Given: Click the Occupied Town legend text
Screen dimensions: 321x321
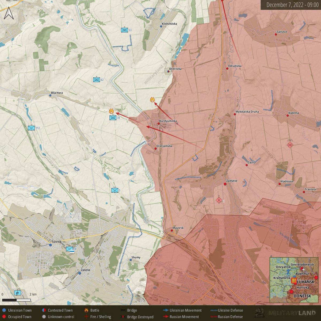Looking at the screenshot, I should click(20, 317).
